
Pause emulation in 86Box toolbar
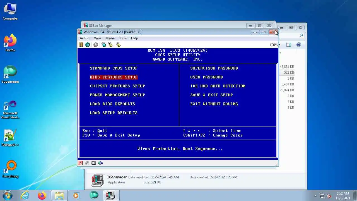coord(81,45)
